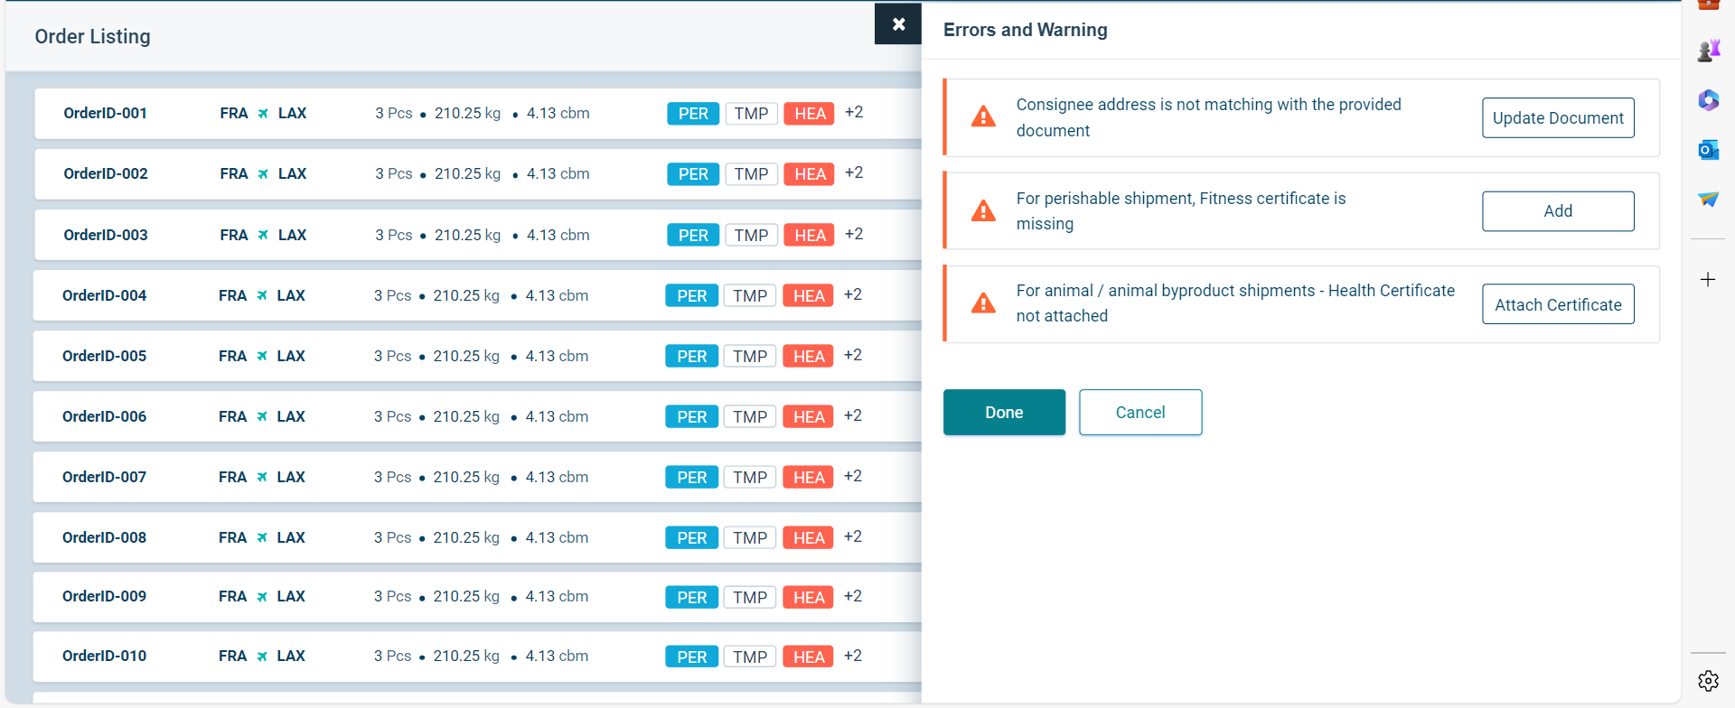The image size is (1735, 708).
Task: Select the OrderID-009 label
Action: 104,597
